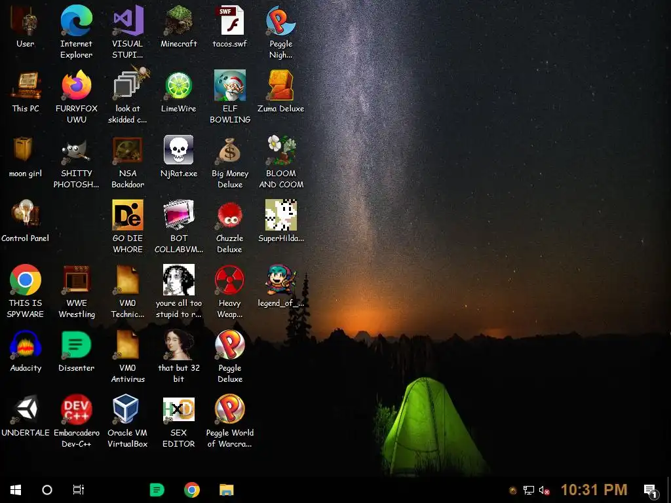Unmute via the muted speaker tray icon
This screenshot has width=671, height=503.
point(544,490)
